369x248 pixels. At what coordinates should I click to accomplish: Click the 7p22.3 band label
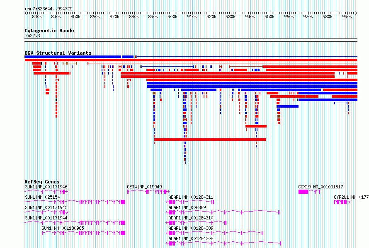point(32,36)
